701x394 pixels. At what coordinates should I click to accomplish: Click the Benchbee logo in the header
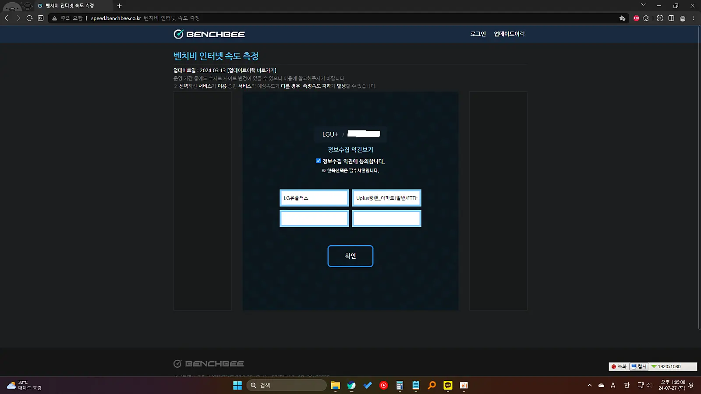pos(209,34)
